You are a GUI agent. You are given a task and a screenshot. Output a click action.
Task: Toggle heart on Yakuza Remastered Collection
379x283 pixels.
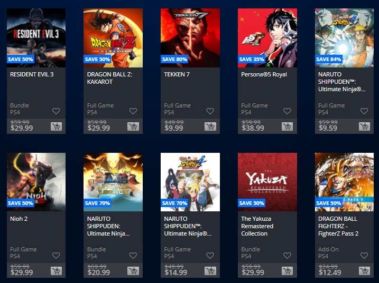(287, 256)
